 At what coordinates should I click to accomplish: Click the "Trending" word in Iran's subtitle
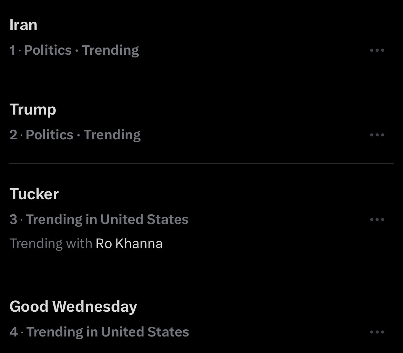110,50
